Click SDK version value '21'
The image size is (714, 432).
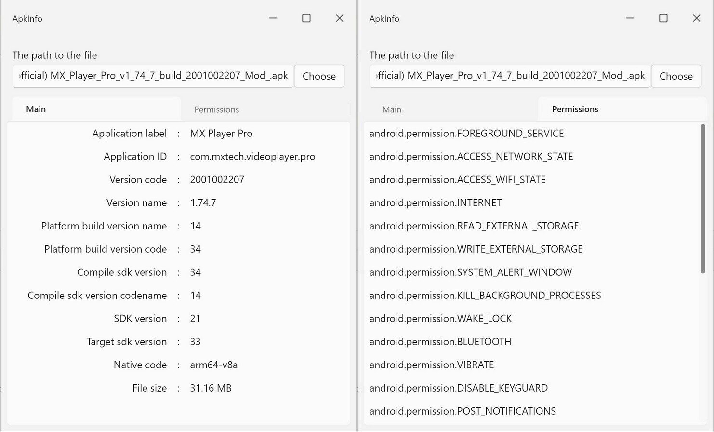[x=195, y=319]
